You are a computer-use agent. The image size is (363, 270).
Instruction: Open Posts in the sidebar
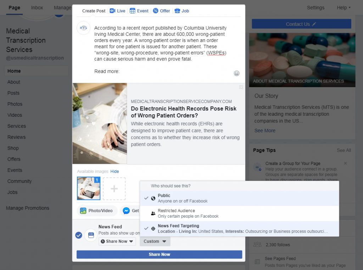(x=13, y=93)
